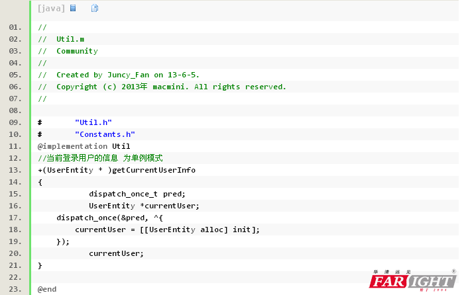The width and height of the screenshot is (462, 295).
Task: Click line number 01 in gutter
Action: 16,27
